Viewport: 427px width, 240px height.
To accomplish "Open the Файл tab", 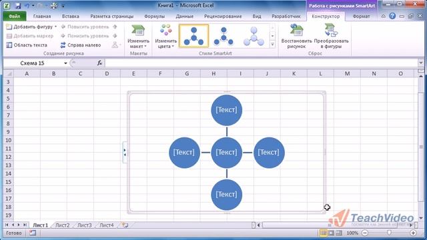I will [x=15, y=16].
